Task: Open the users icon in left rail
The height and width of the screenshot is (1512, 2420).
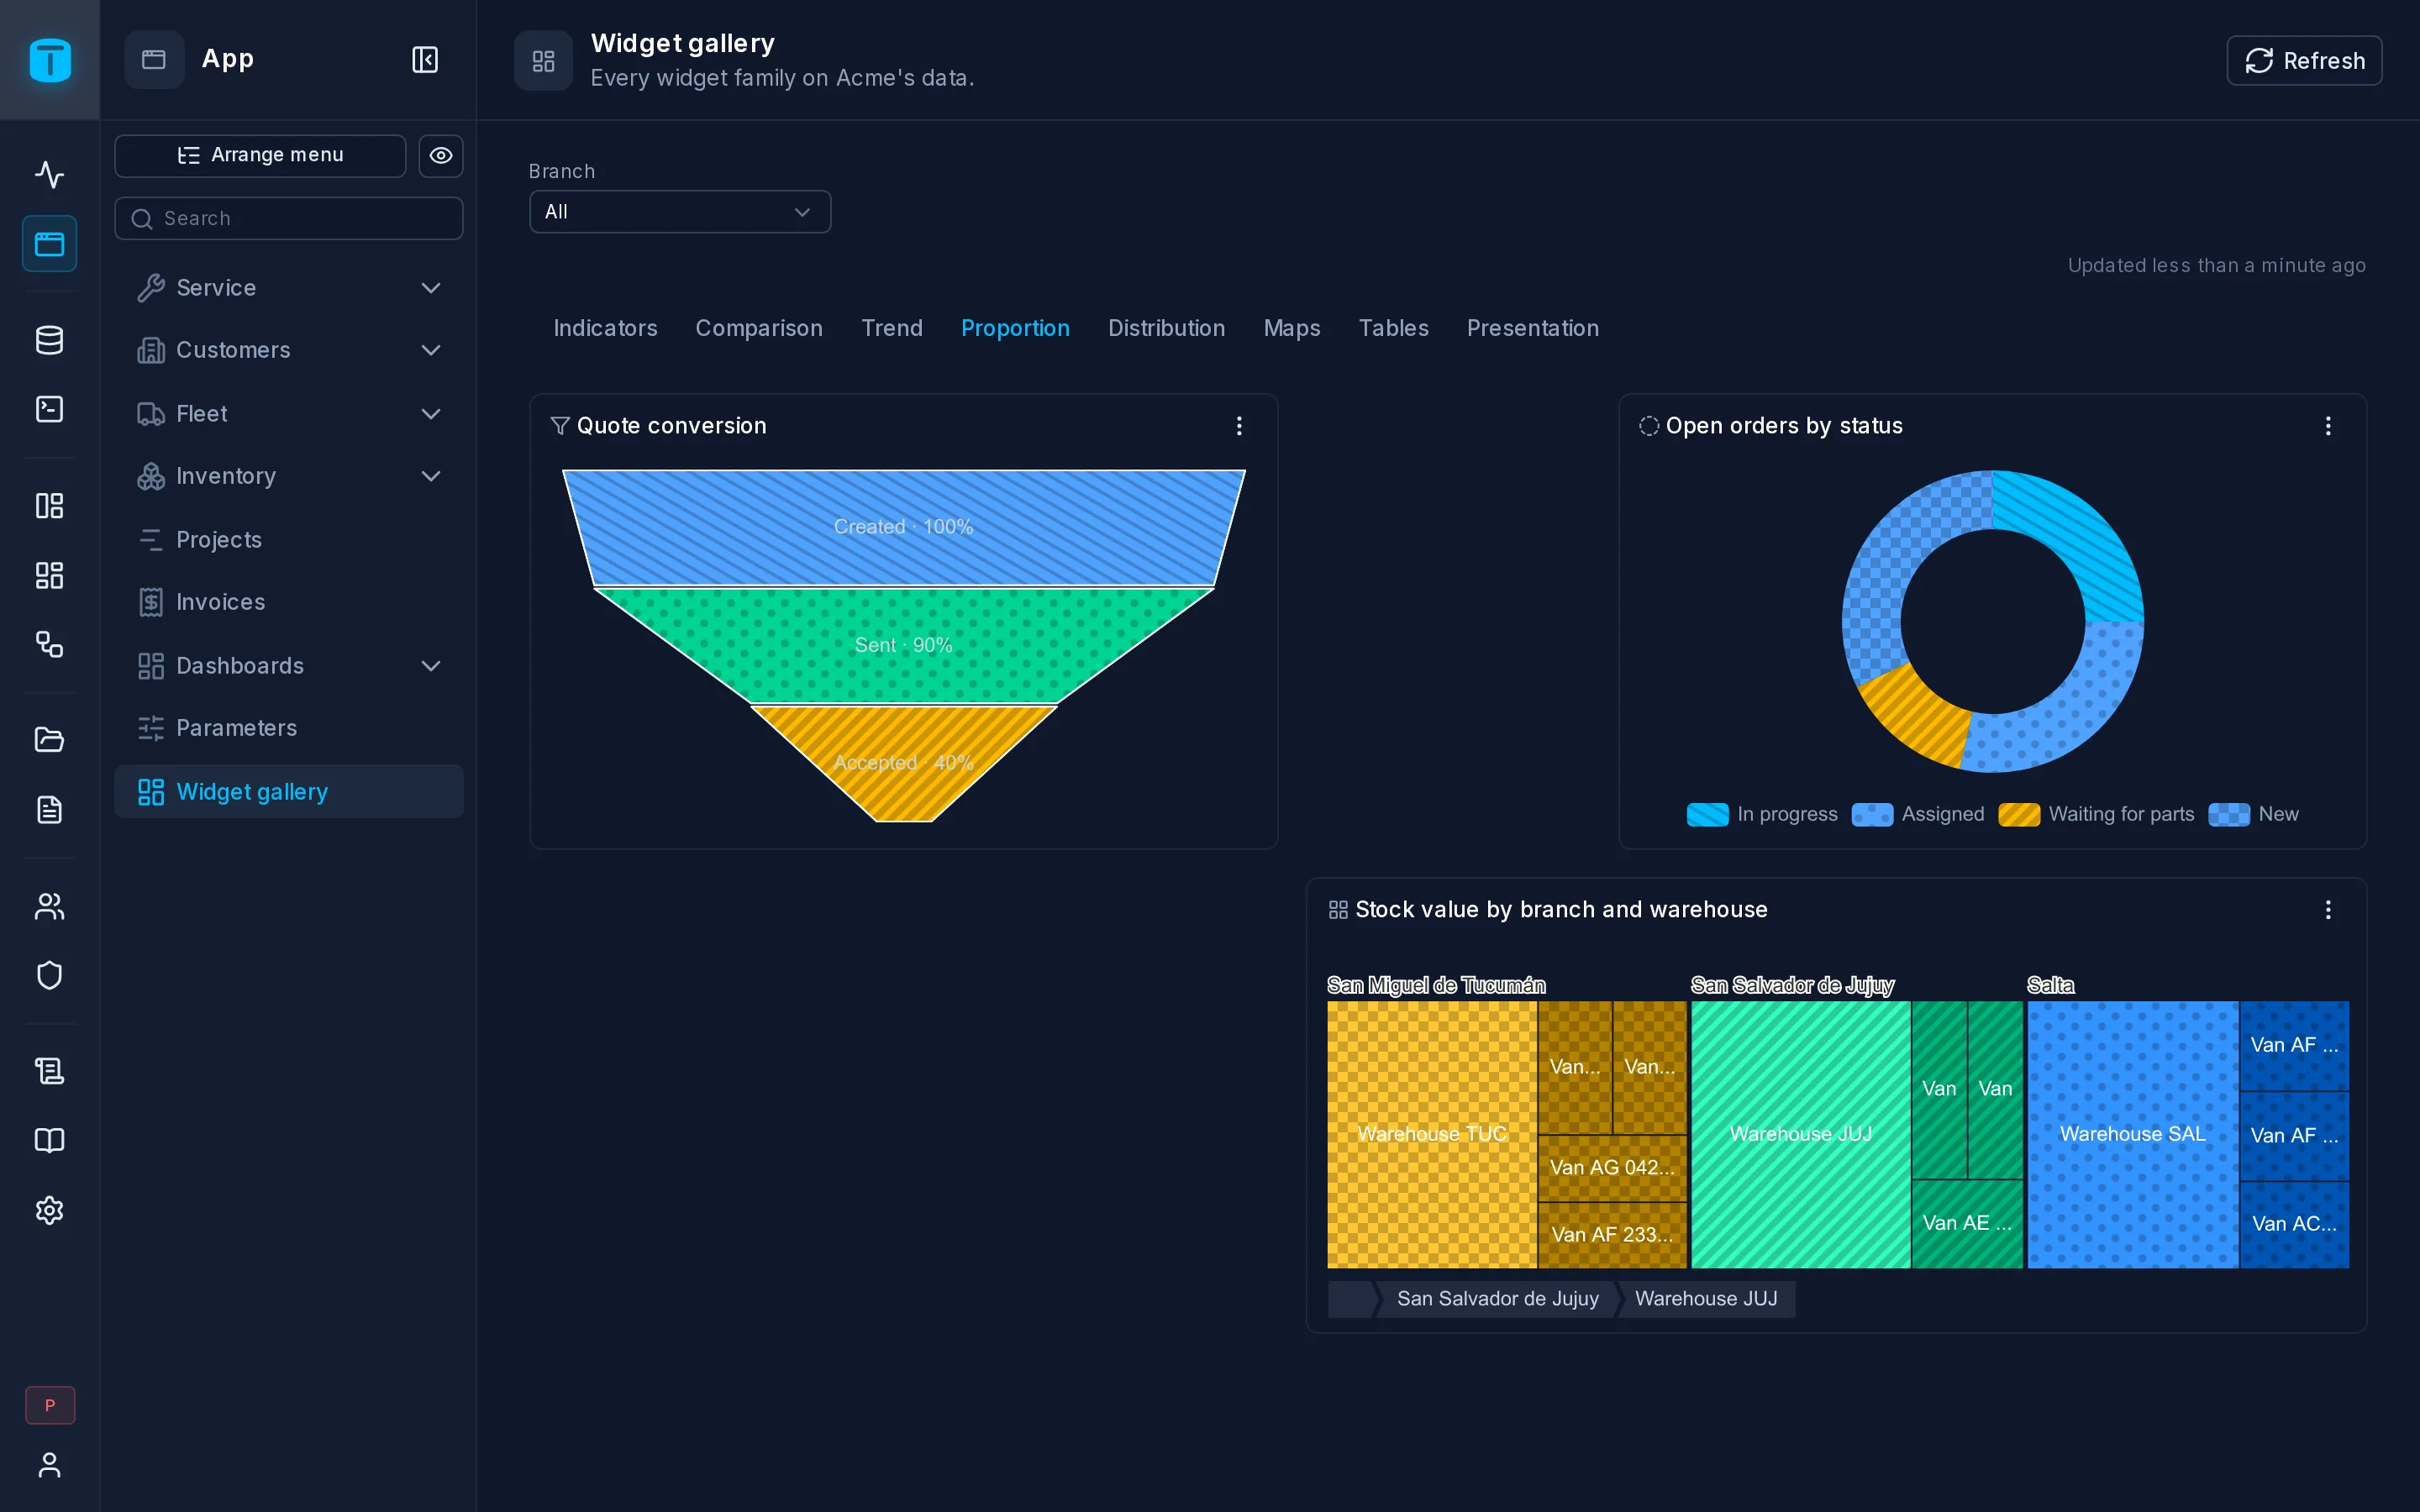Action: (x=49, y=906)
